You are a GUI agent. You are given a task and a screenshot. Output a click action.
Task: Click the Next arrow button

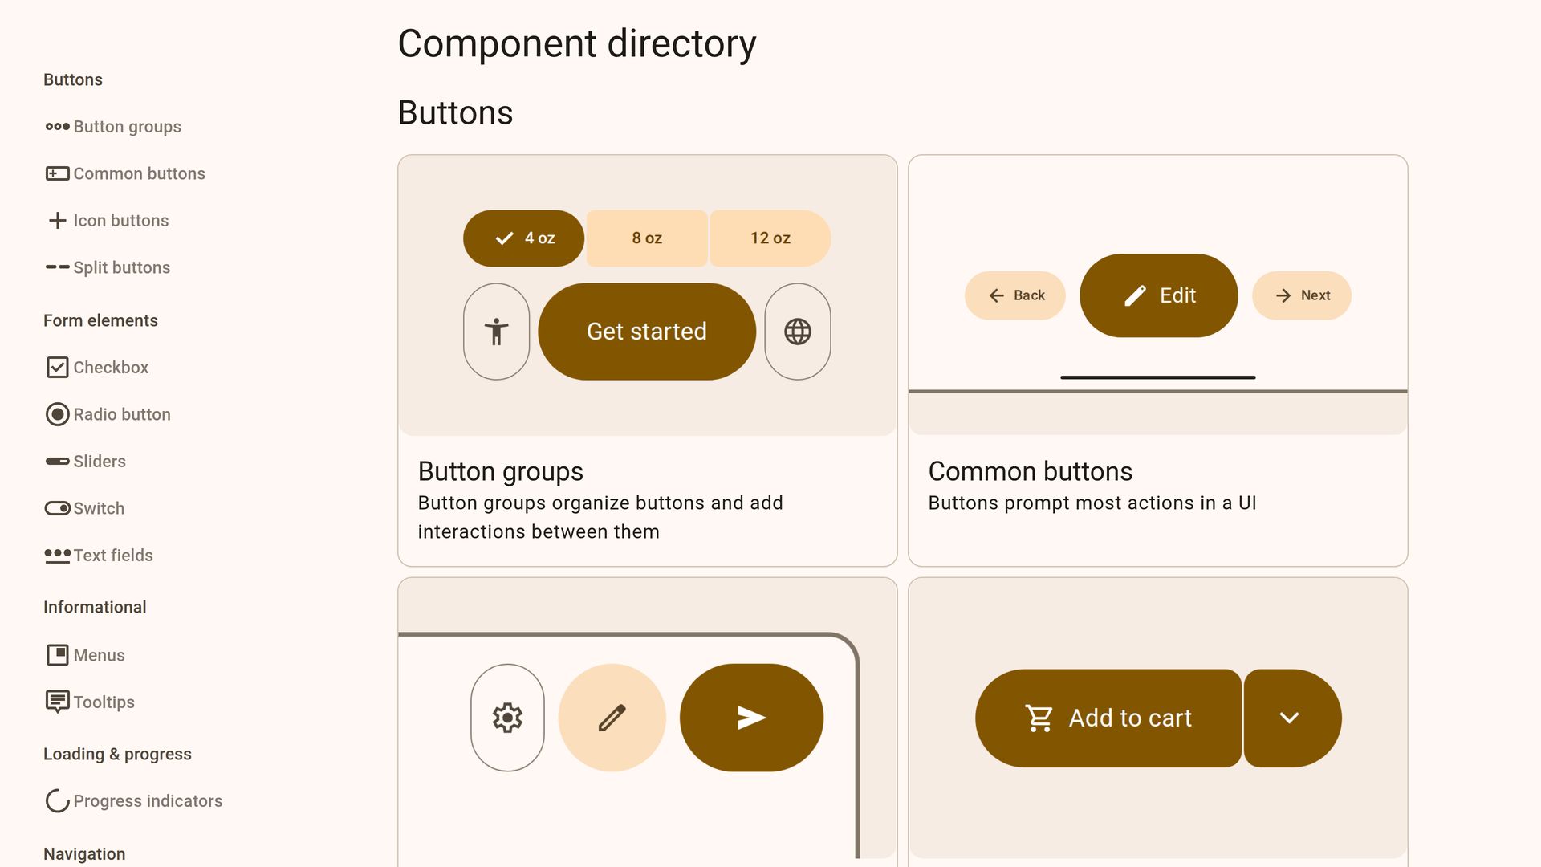1302,295
